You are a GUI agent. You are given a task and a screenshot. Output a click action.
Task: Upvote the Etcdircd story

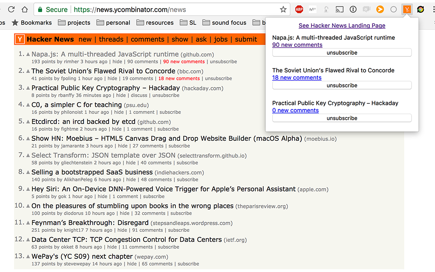tap(28, 122)
